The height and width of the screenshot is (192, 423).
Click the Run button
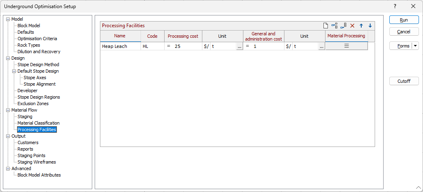click(x=404, y=20)
